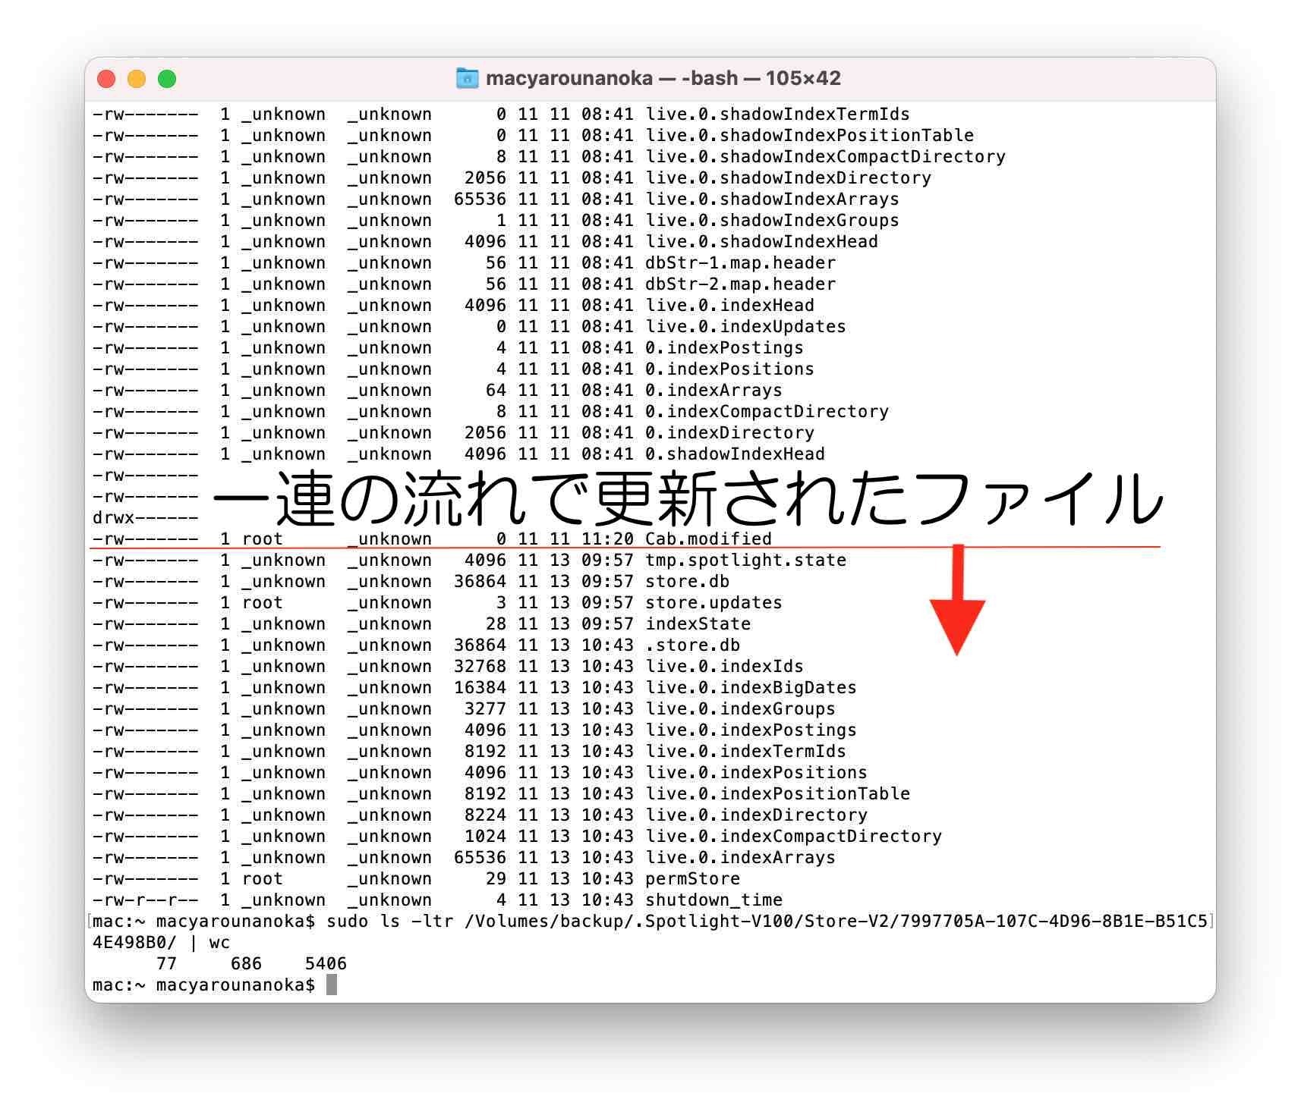Click the shutdown_time filename
This screenshot has height=1115, width=1301.
(x=714, y=900)
